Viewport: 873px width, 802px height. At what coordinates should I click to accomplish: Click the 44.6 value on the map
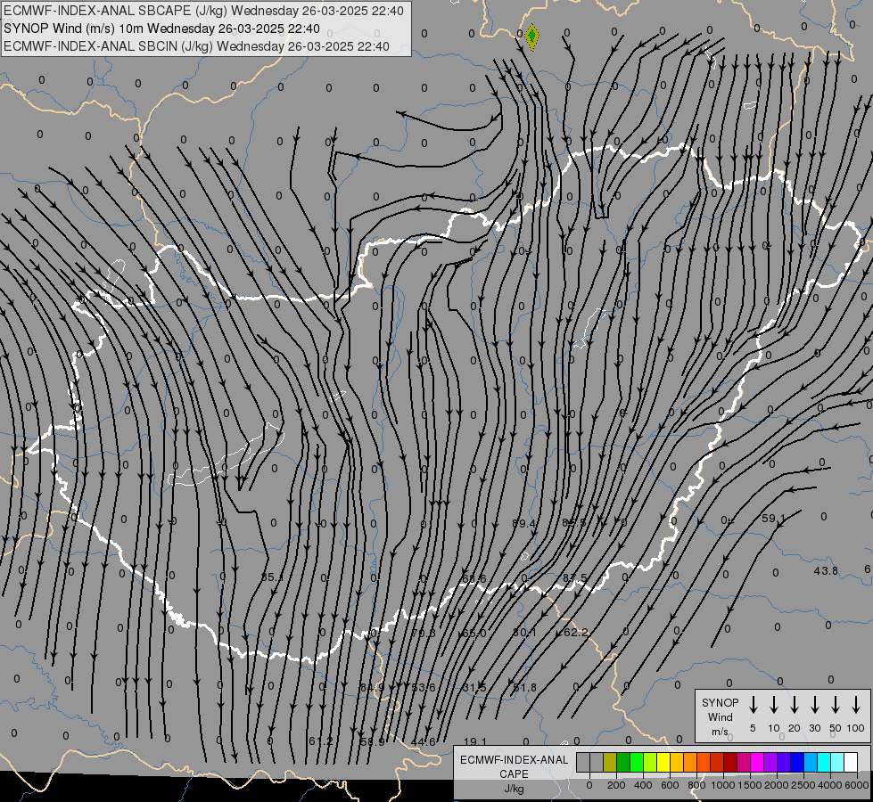click(424, 742)
